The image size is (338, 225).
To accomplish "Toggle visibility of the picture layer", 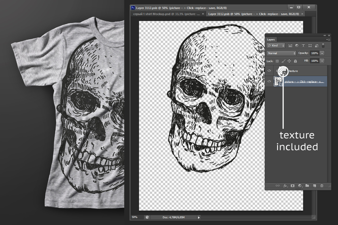I will (269, 82).
